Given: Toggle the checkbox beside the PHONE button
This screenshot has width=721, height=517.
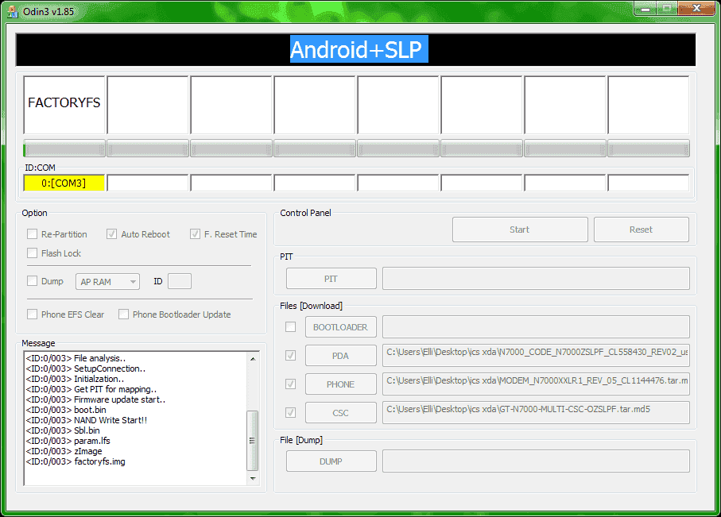Looking at the screenshot, I should click(291, 384).
